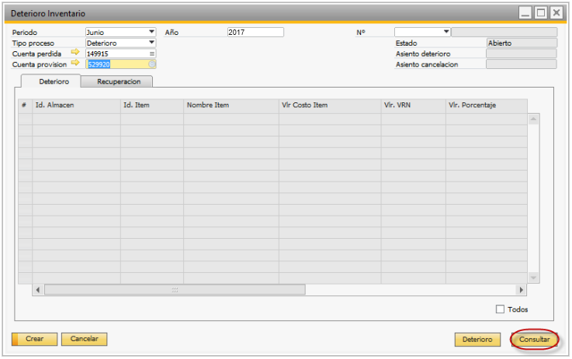Viewport: 572px width, 359px height.
Task: Click the bottom-right Deterioro button
Action: (x=477, y=340)
